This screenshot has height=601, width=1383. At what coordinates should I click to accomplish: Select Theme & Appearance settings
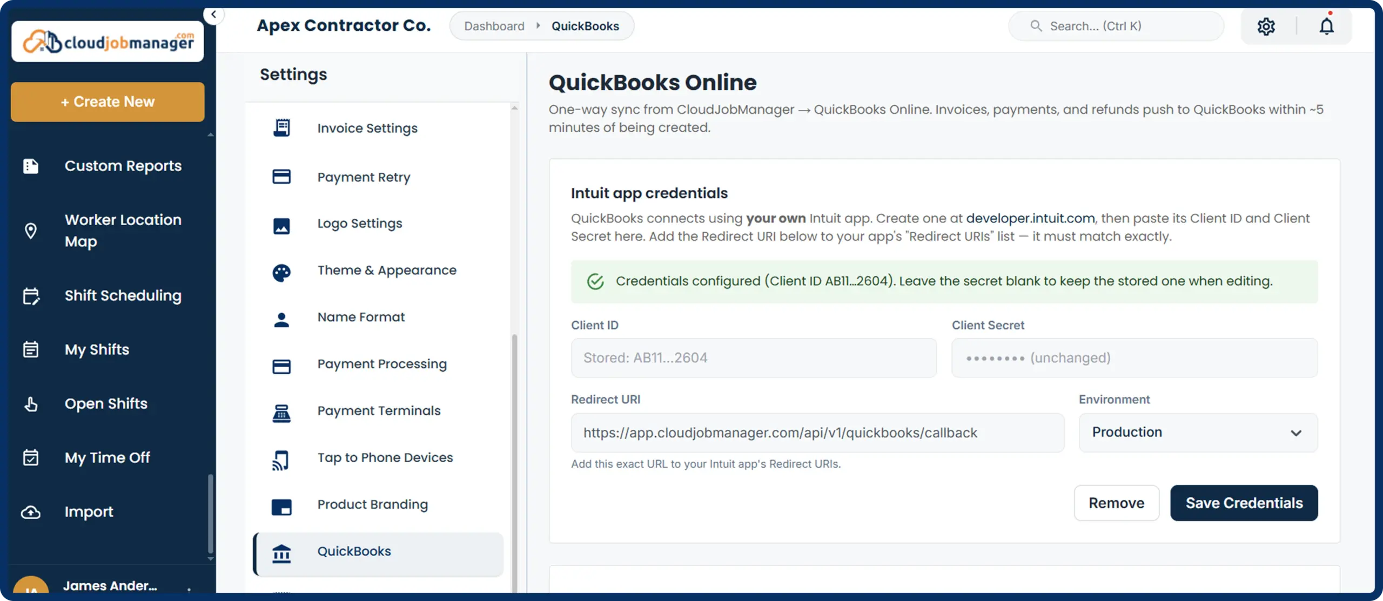click(378, 271)
